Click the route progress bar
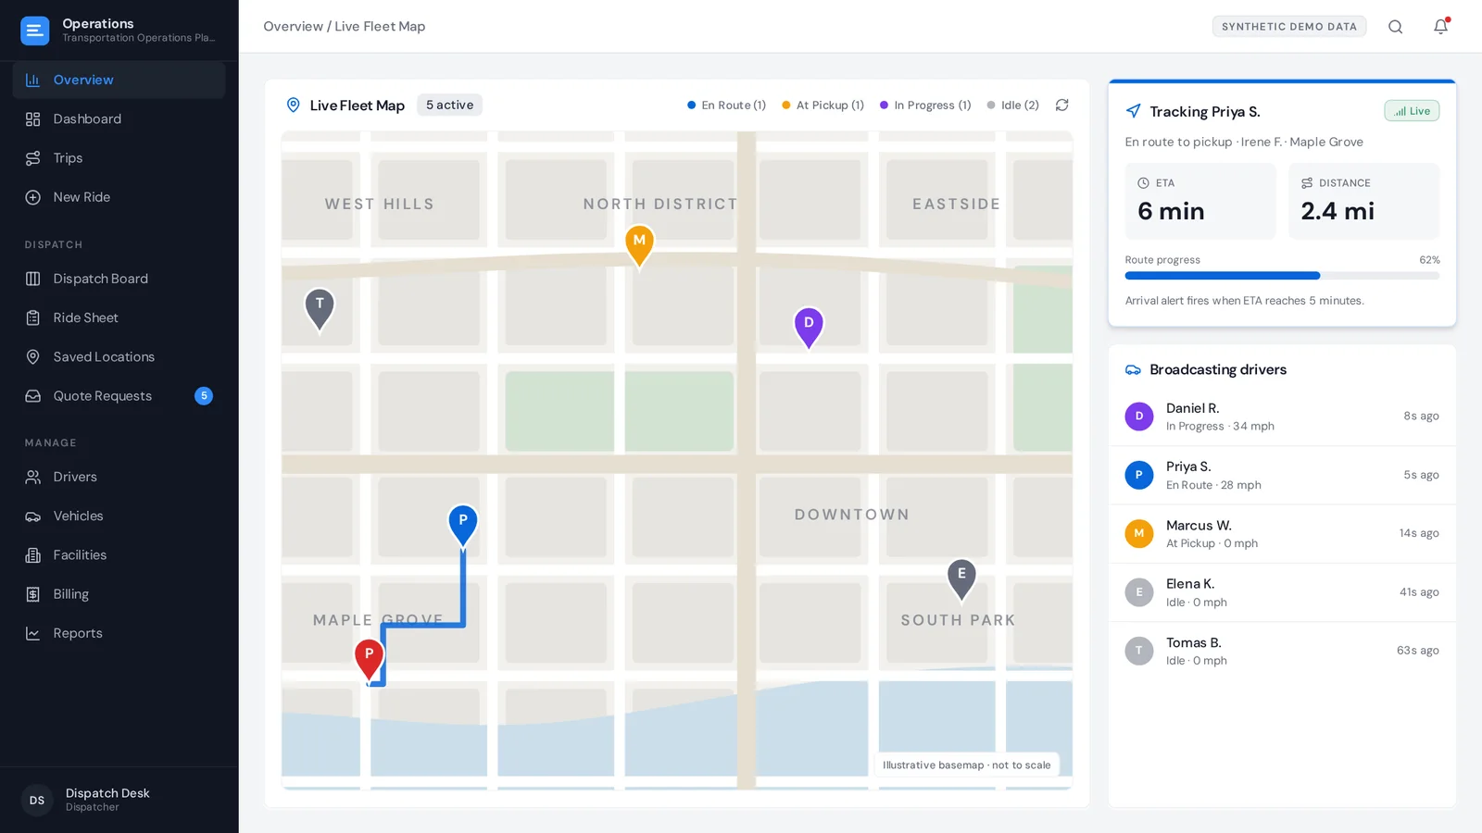 tap(1282, 276)
